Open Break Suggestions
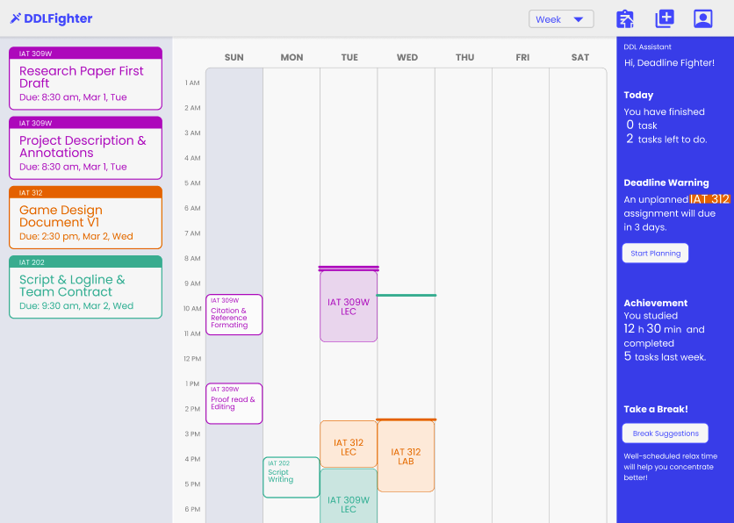Image resolution: width=734 pixels, height=523 pixels. pyautogui.click(x=665, y=433)
